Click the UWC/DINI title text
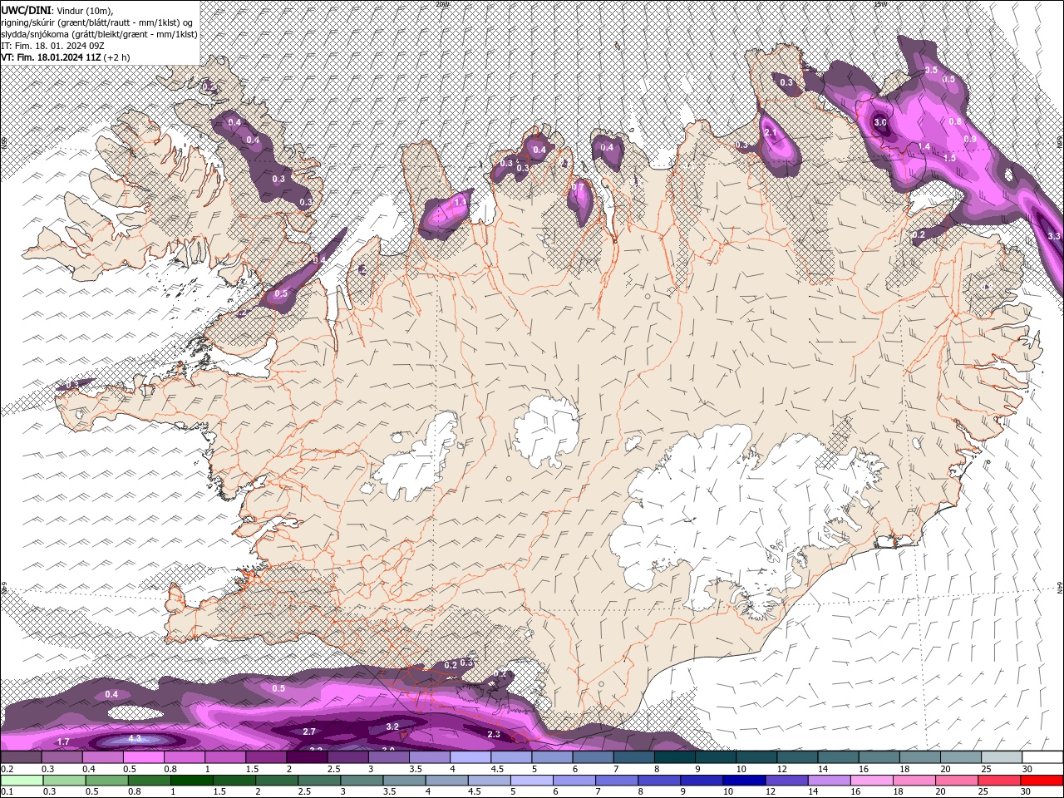Viewport: 1064px width, 798px height. pyautogui.click(x=26, y=9)
